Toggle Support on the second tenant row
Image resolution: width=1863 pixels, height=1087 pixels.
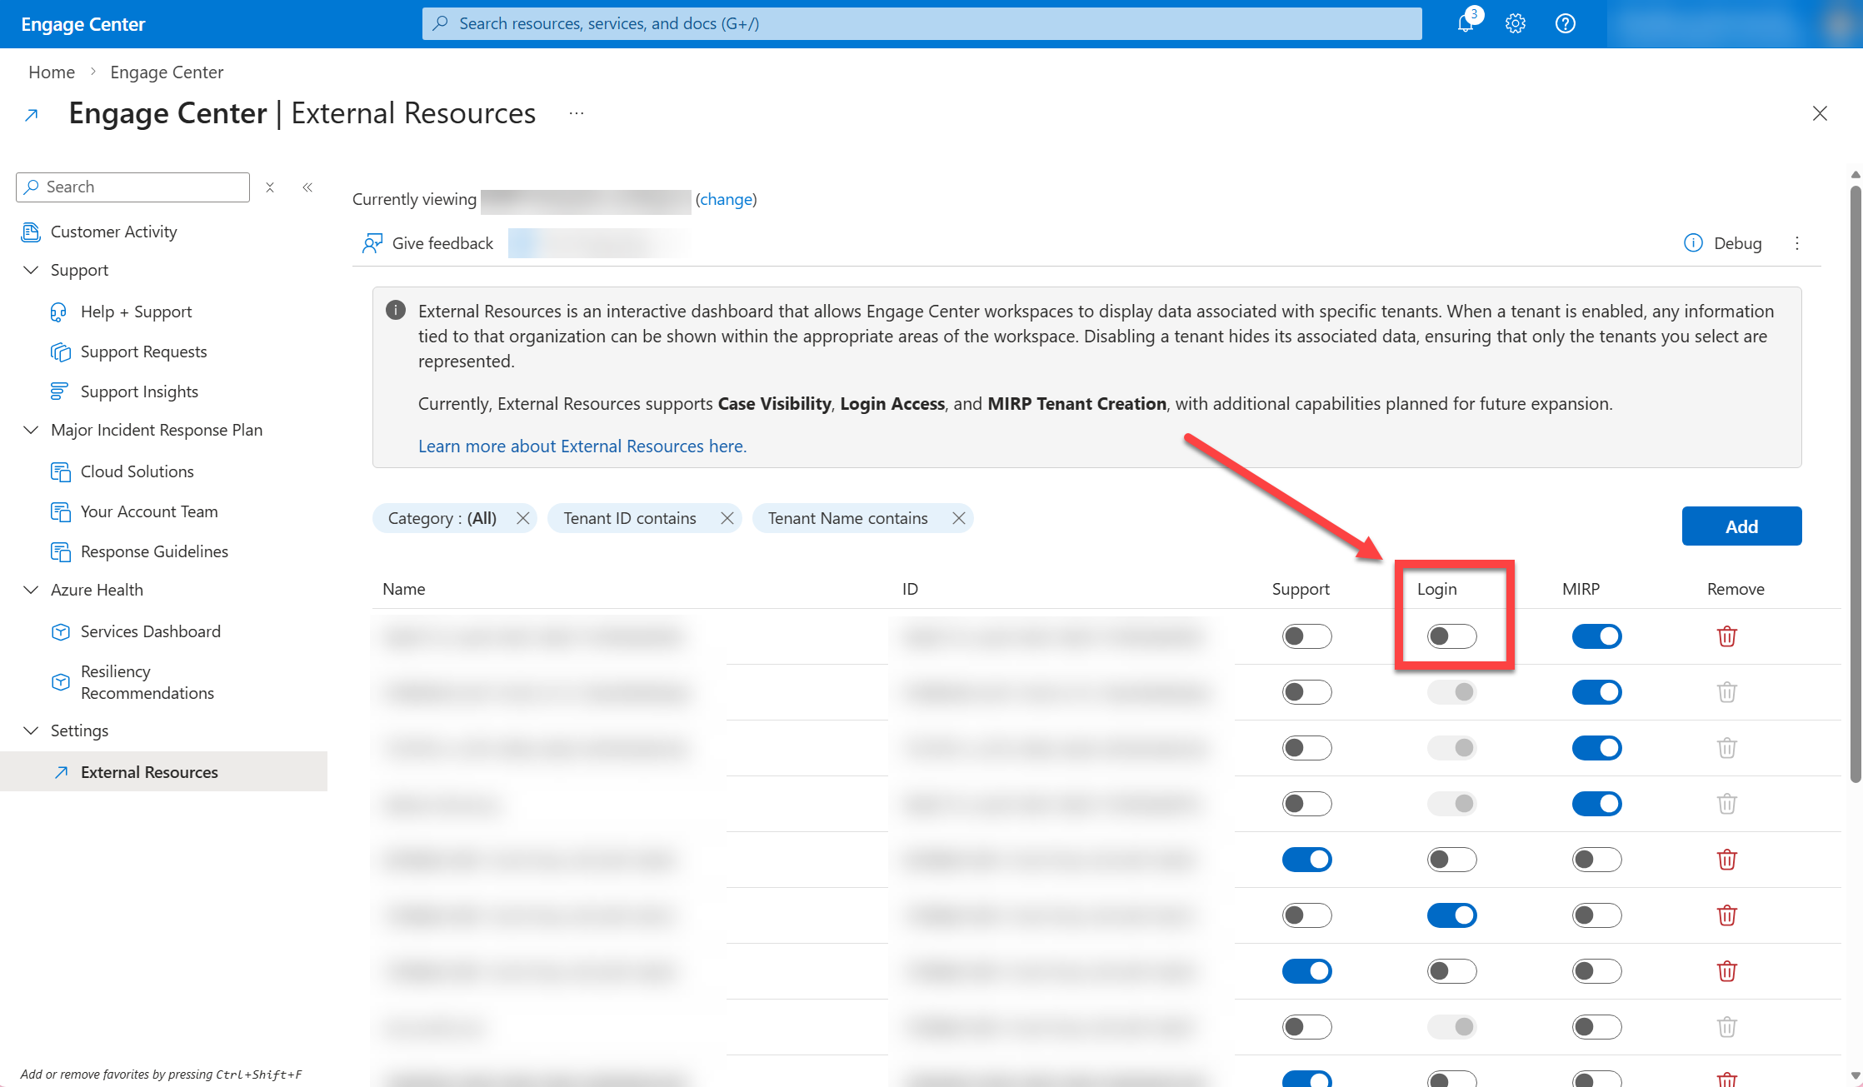click(1307, 692)
